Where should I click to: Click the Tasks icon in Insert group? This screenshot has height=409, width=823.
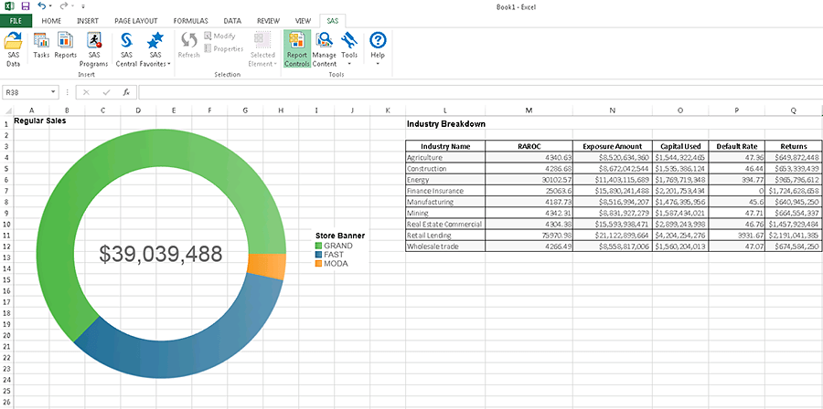[41, 44]
